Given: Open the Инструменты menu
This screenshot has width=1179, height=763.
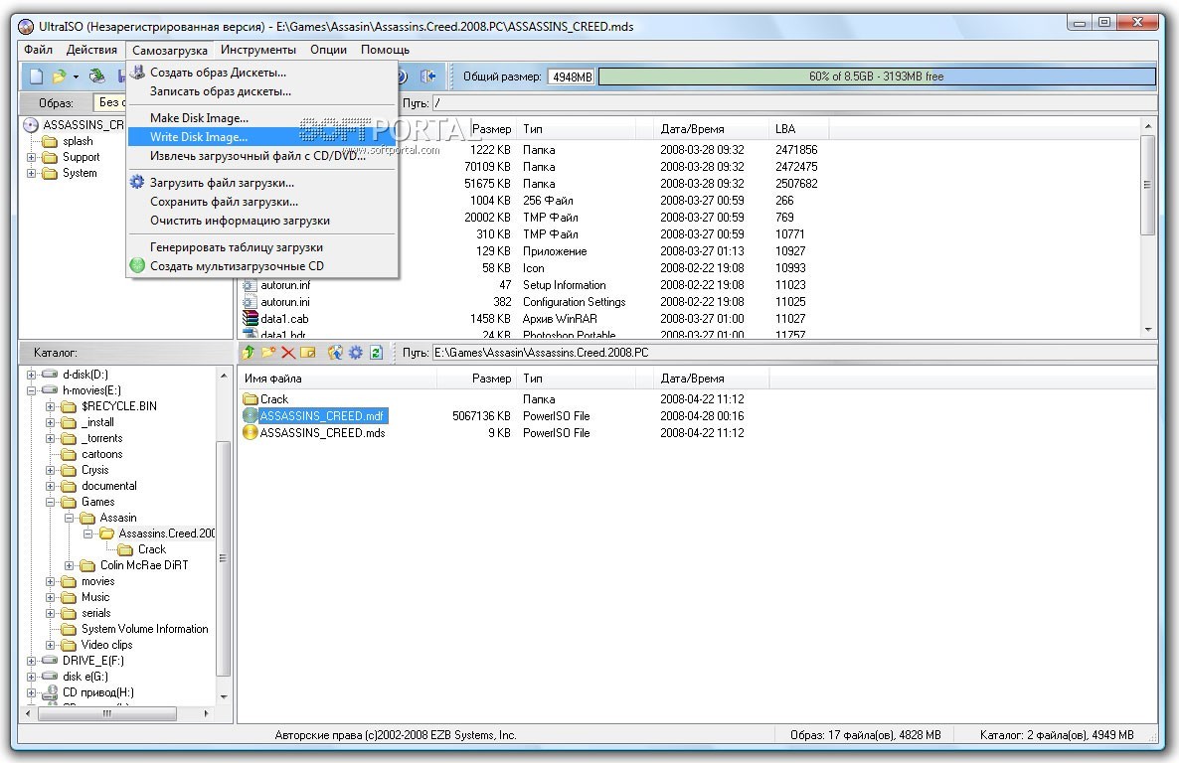Looking at the screenshot, I should pos(257,50).
